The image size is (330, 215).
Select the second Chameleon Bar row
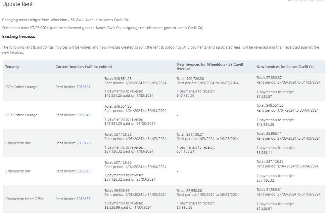click(18, 171)
